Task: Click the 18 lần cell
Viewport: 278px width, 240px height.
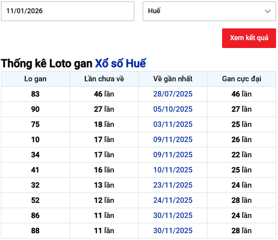Action: pos(104,124)
